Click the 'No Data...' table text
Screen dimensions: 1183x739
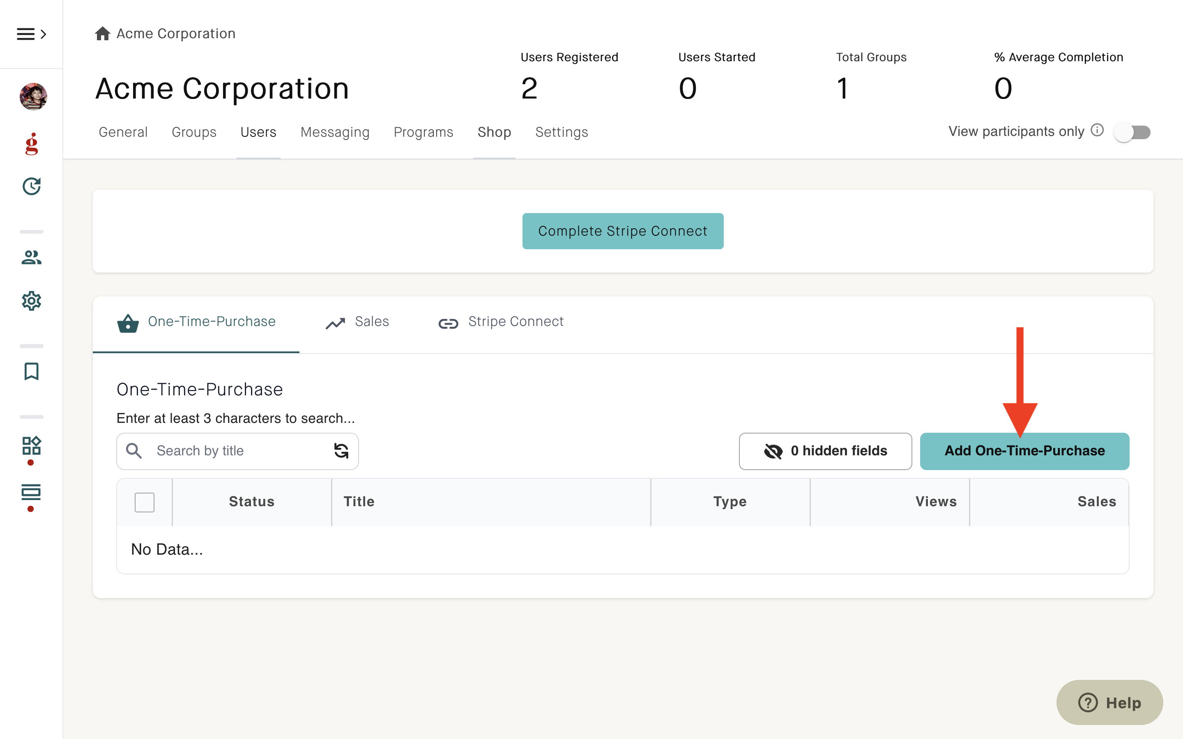[x=167, y=549]
